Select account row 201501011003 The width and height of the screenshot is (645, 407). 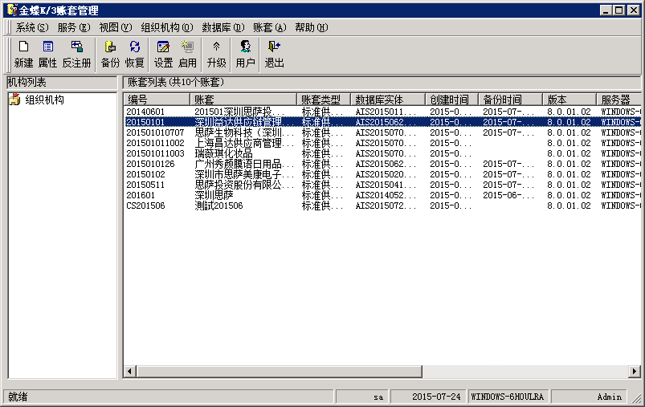(x=382, y=153)
